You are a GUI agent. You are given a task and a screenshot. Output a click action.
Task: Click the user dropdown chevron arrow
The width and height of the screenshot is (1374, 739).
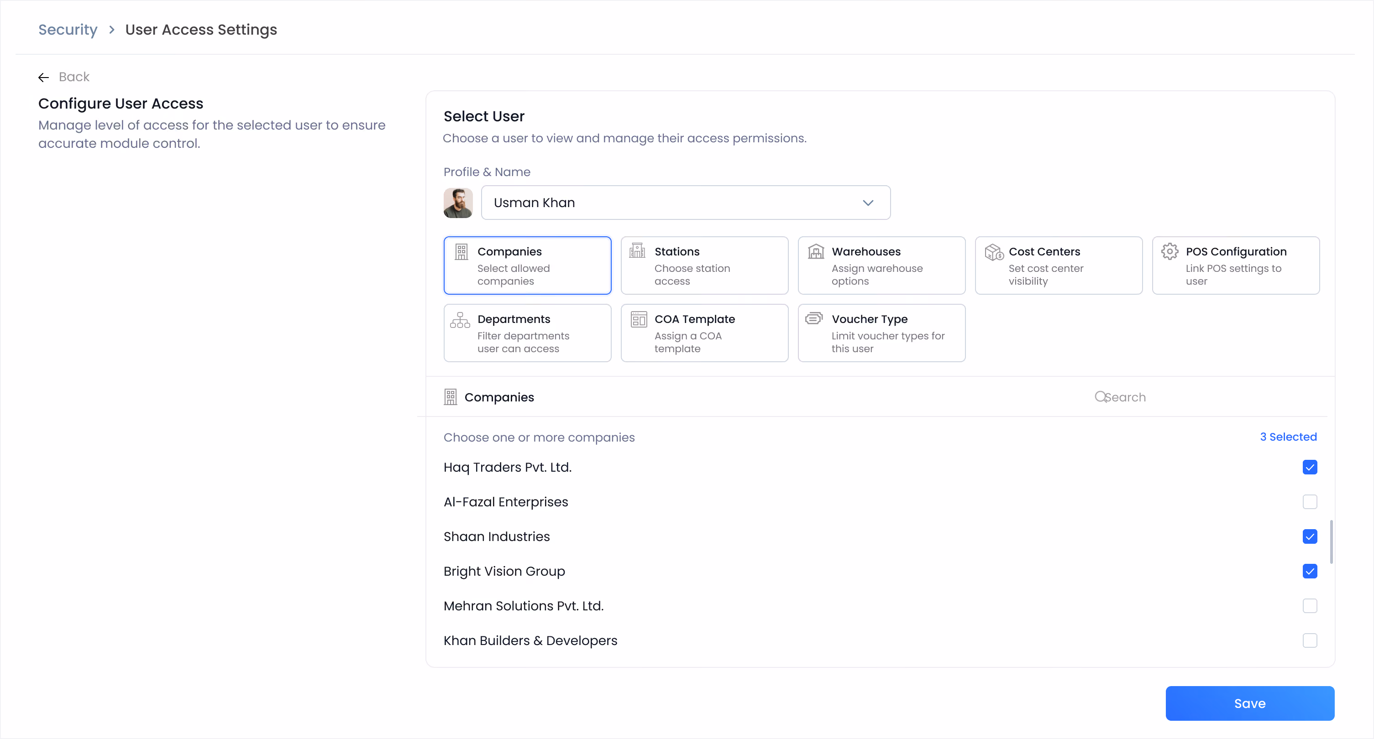(868, 203)
